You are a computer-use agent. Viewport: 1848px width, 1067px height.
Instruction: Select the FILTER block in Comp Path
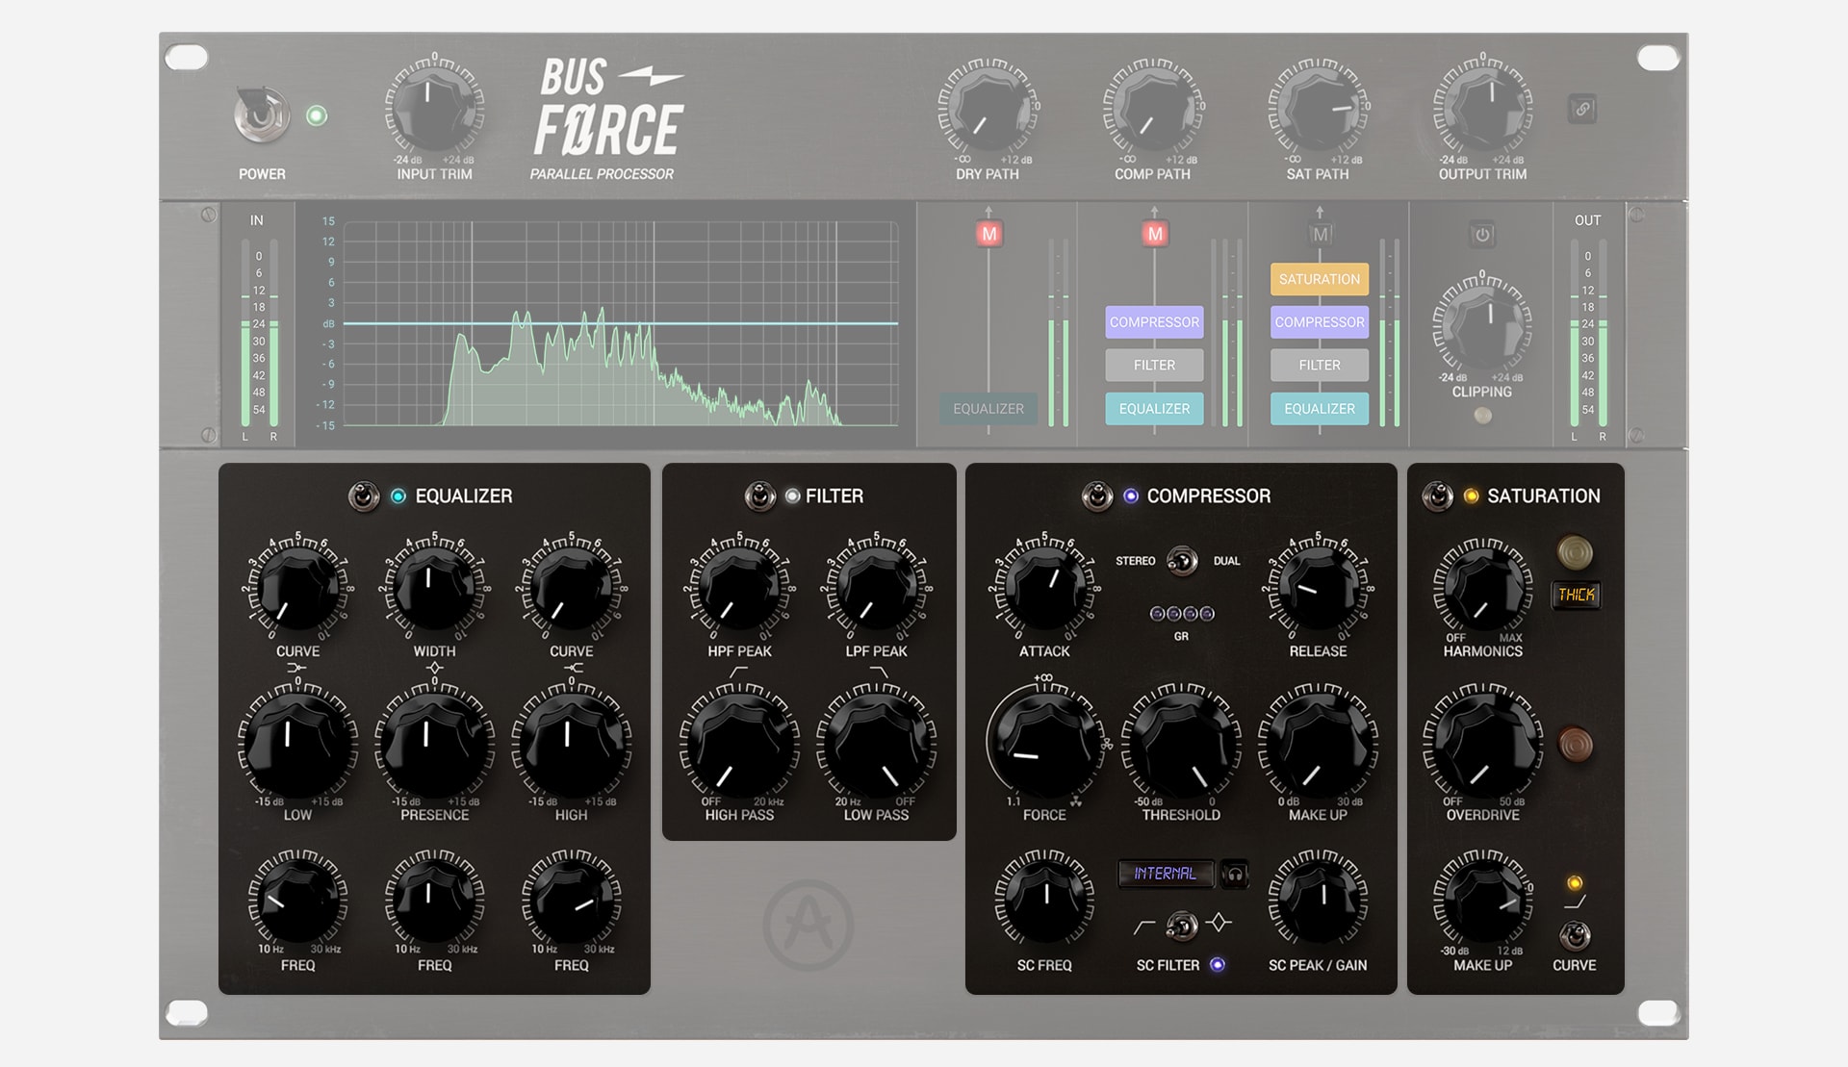click(x=1154, y=365)
